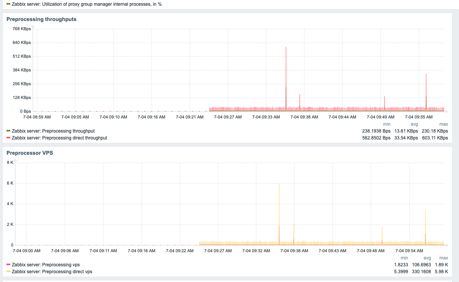Click the 128 KBps y-axis label

coord(22,98)
